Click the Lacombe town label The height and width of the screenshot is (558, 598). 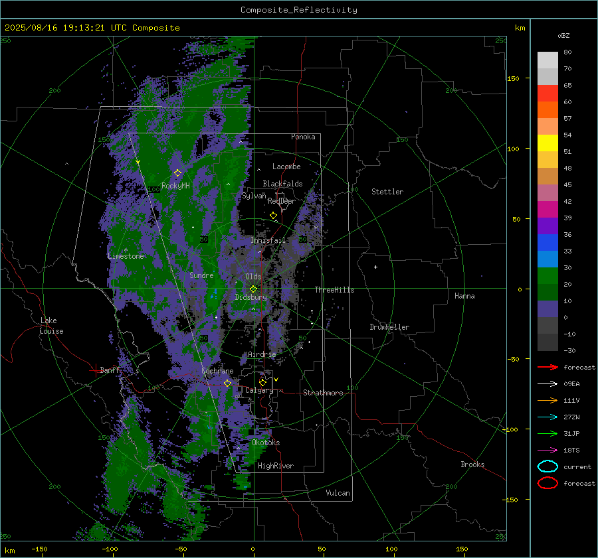(x=286, y=167)
